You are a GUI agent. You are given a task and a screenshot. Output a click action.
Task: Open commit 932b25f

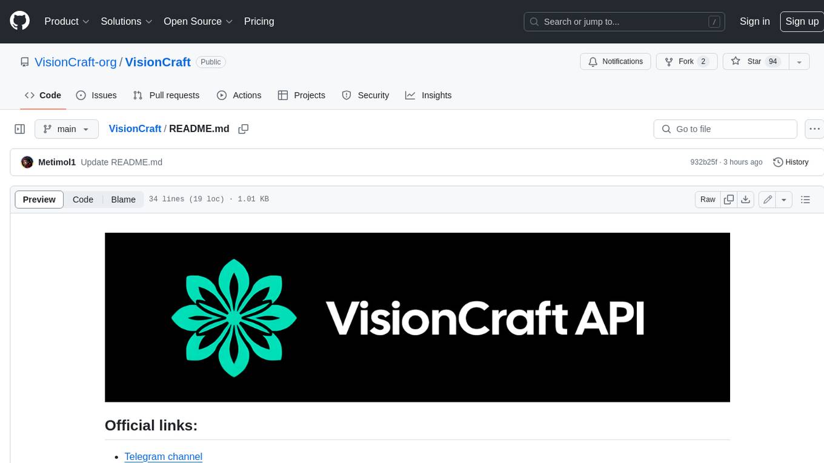click(x=703, y=162)
